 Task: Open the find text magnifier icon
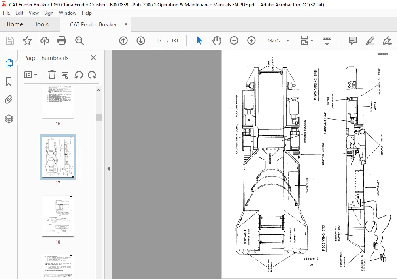click(79, 41)
